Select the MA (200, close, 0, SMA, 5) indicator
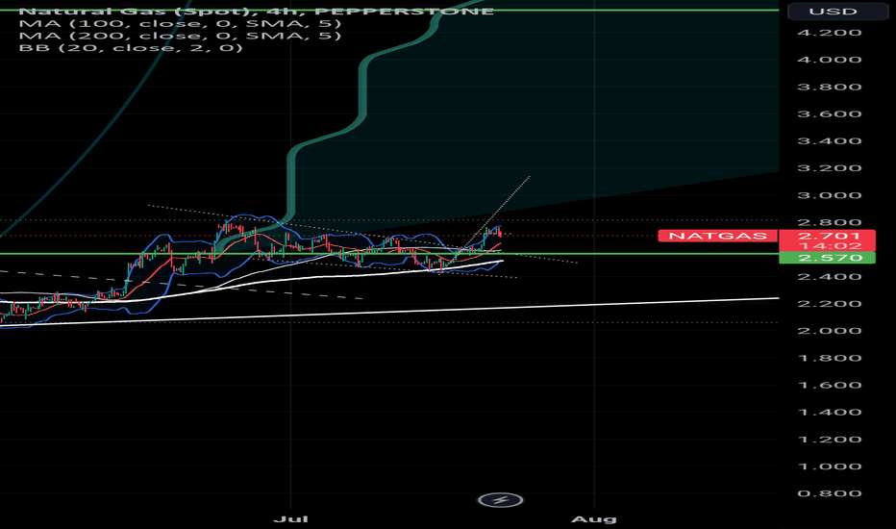This screenshot has width=896, height=529. pos(180,36)
